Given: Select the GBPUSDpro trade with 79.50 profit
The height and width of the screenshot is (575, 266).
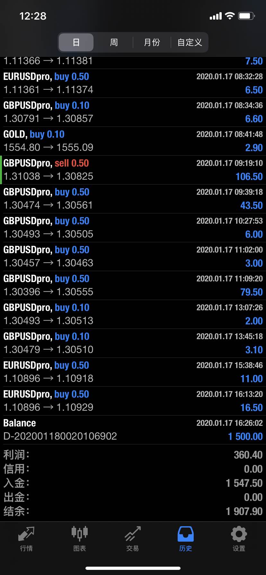Looking at the screenshot, I should [x=133, y=286].
